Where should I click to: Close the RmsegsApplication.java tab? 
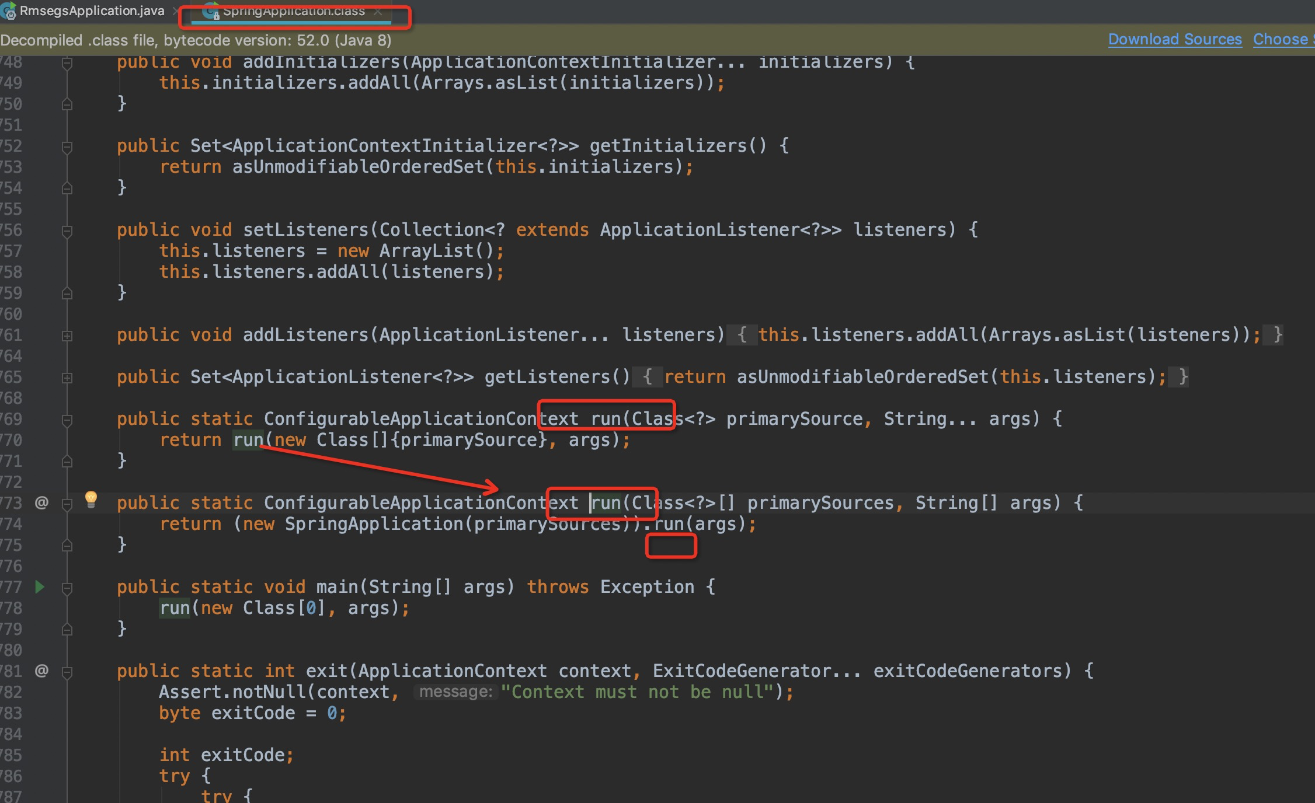[x=175, y=11]
